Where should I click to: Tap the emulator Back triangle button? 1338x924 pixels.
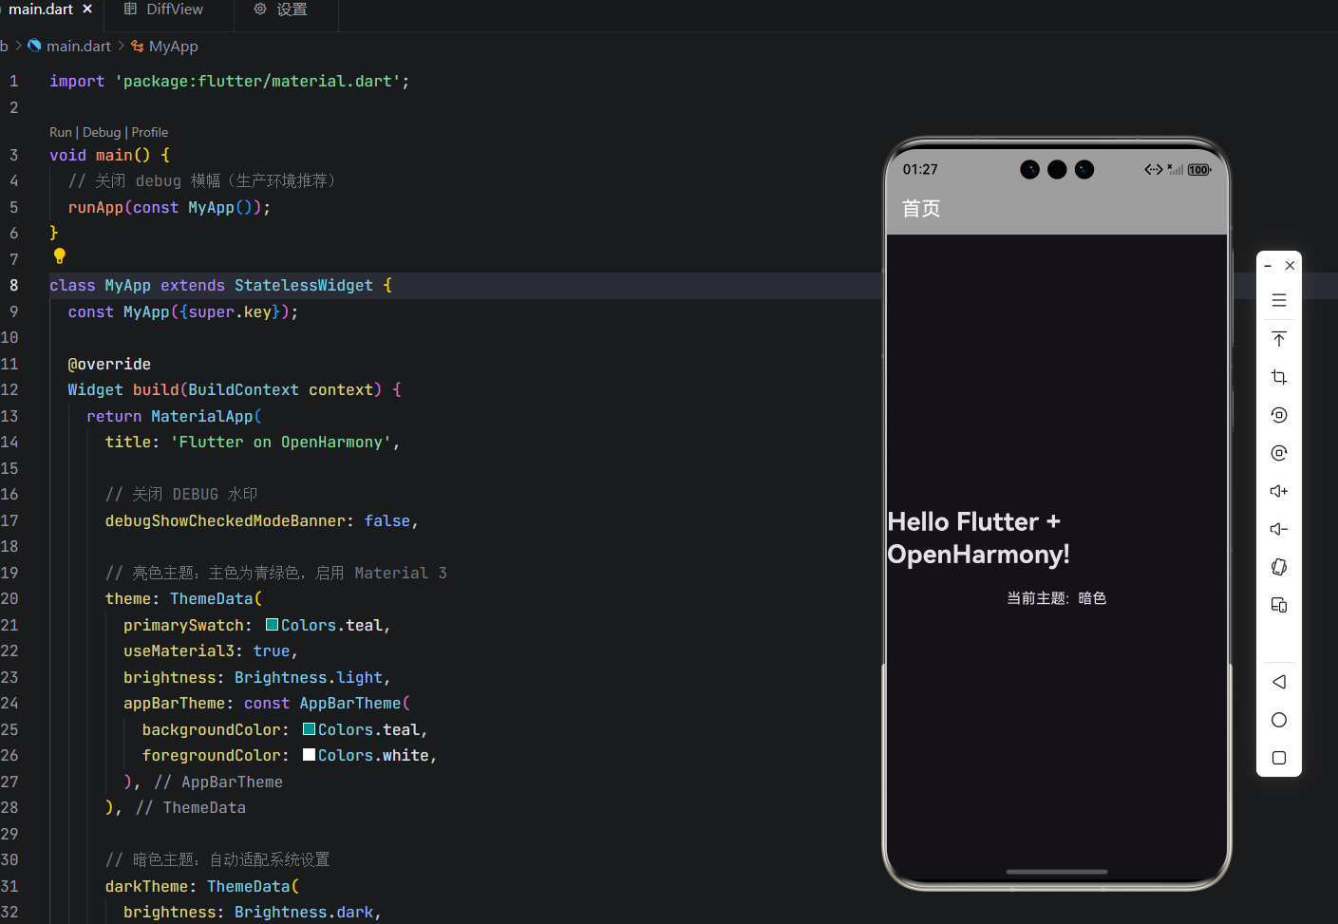1279,682
